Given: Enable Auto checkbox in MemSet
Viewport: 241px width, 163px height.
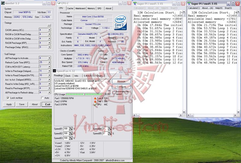Looking at the screenshot, I should [x=42, y=98].
